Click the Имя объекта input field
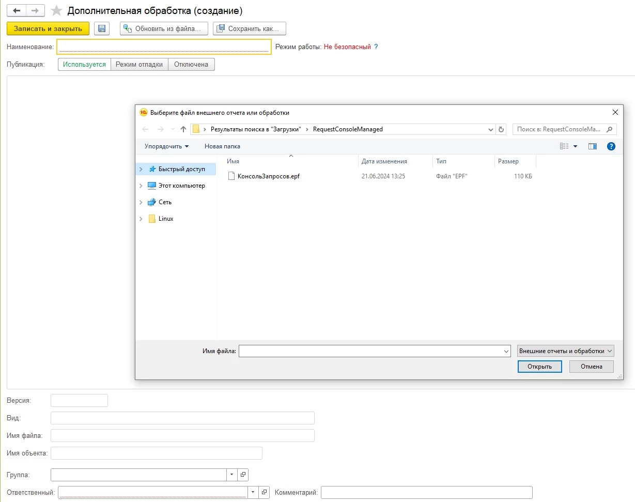635x502 pixels. click(x=157, y=453)
